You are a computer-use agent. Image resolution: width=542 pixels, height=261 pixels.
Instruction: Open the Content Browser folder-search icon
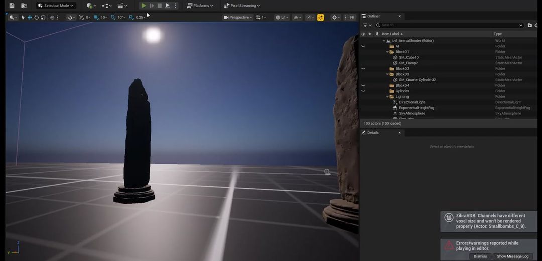point(24,6)
